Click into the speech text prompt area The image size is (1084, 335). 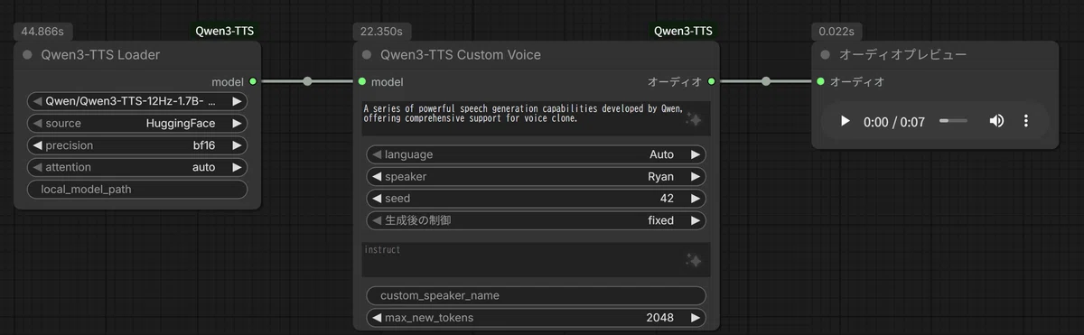[536, 118]
